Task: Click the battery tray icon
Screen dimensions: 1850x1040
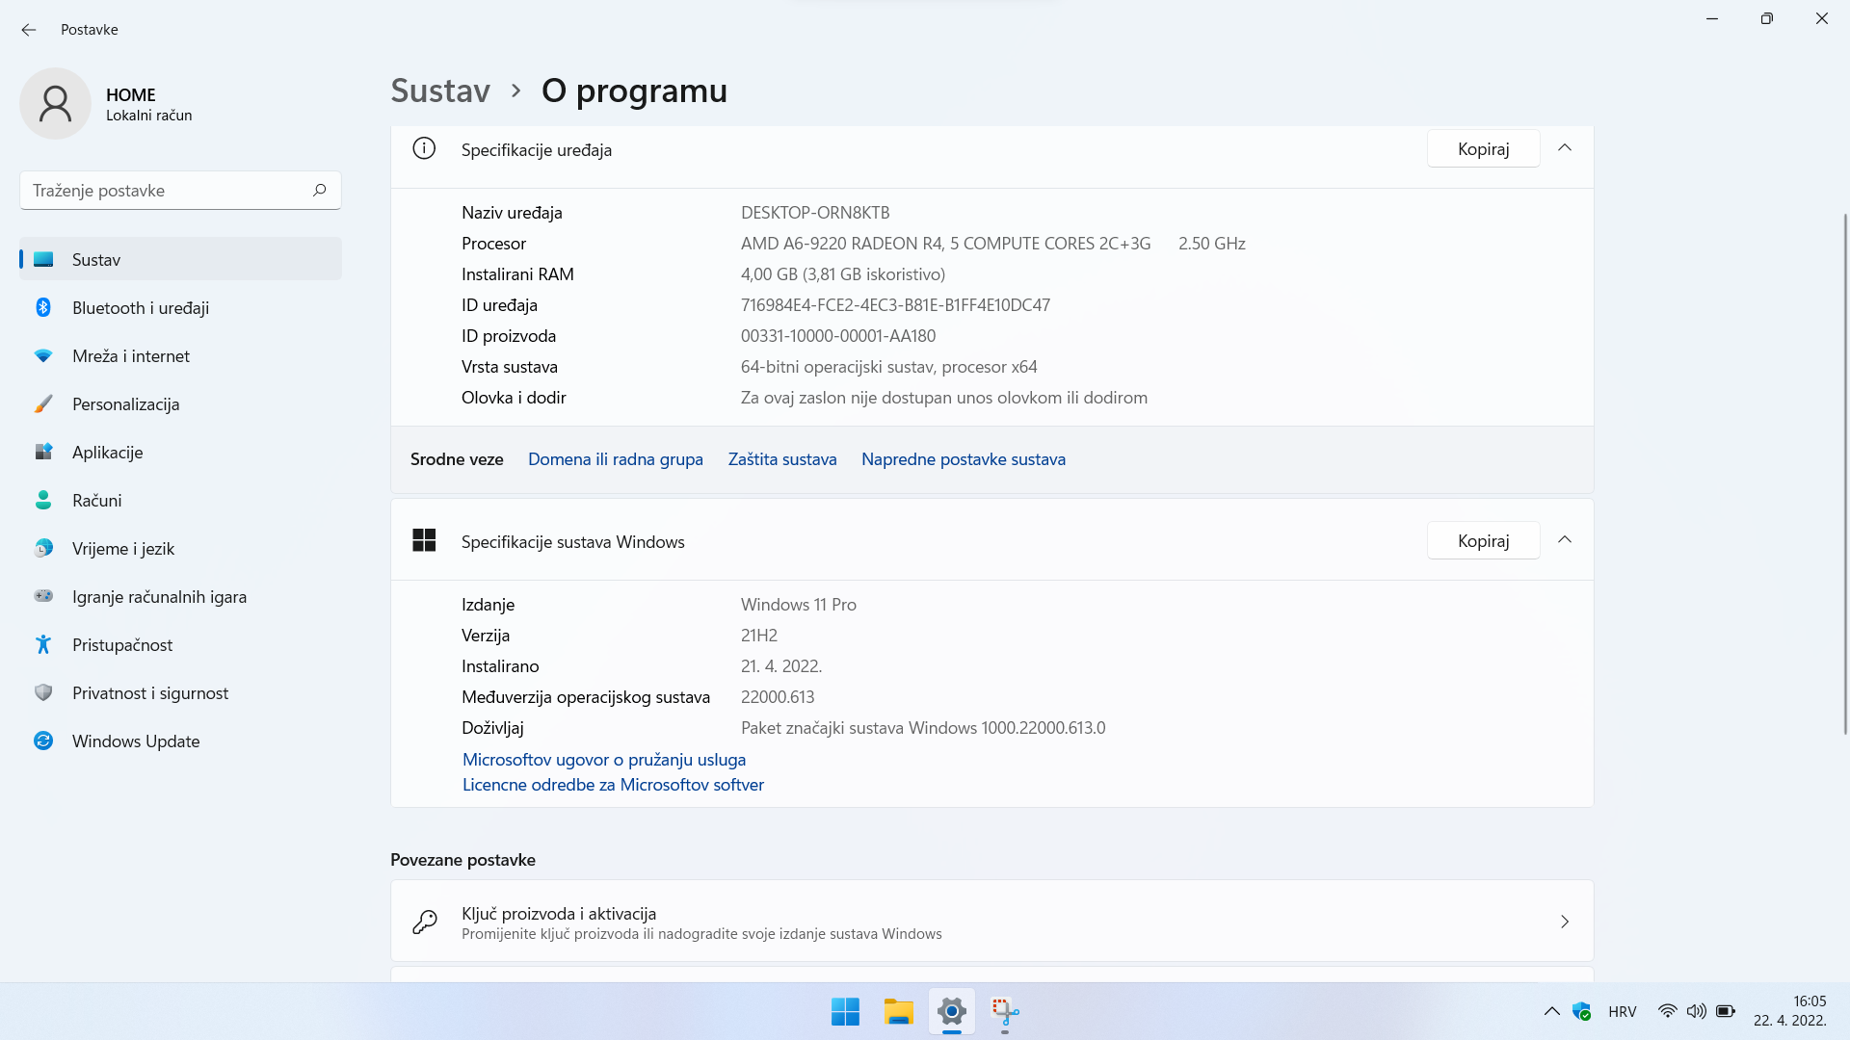Action: (x=1726, y=1011)
